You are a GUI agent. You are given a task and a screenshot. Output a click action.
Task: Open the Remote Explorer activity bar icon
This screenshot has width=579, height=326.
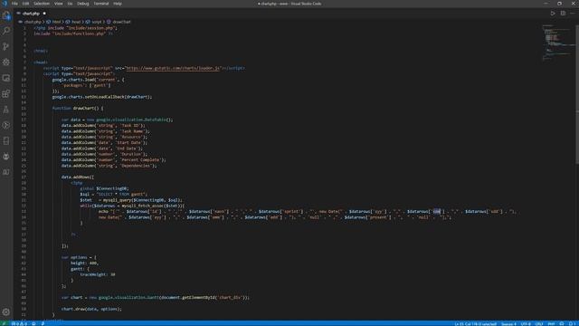tap(6, 78)
